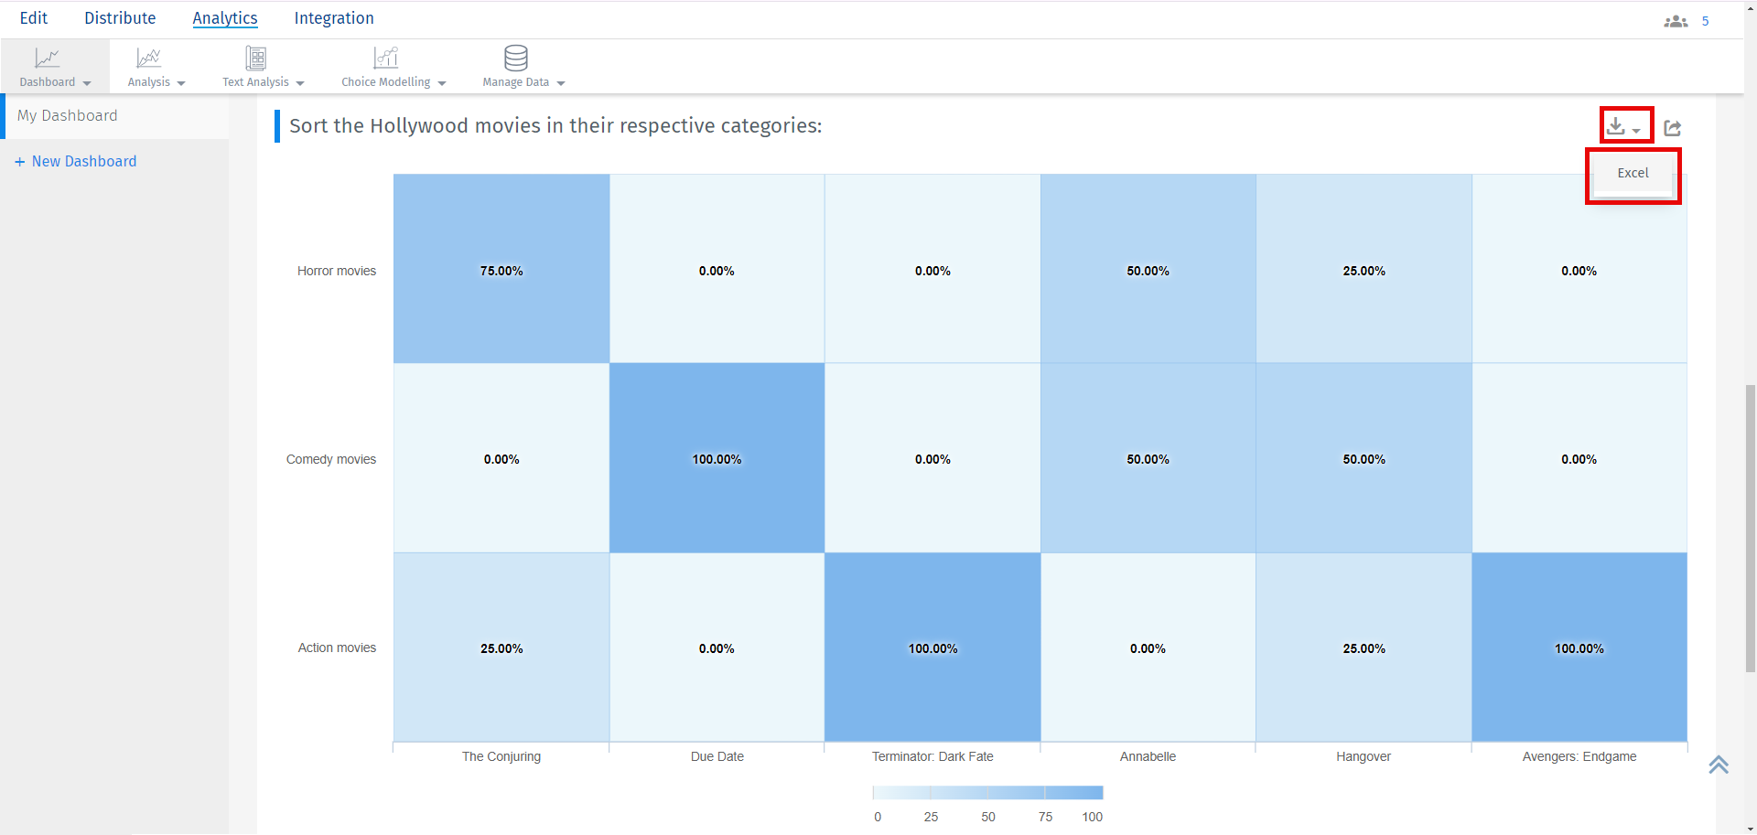This screenshot has height=835, width=1757.
Task: Click the scroll-to-top double chevron
Action: tap(1719, 765)
